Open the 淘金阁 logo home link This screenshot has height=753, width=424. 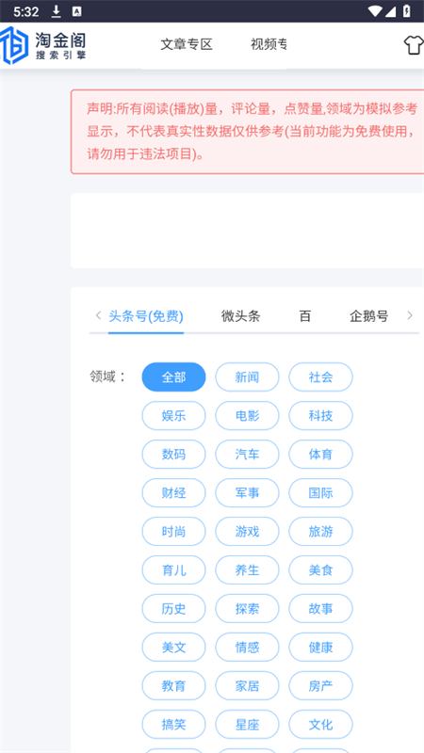(x=43, y=45)
